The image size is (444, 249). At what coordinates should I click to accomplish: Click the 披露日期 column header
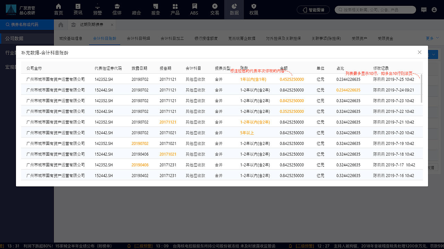coord(139,68)
